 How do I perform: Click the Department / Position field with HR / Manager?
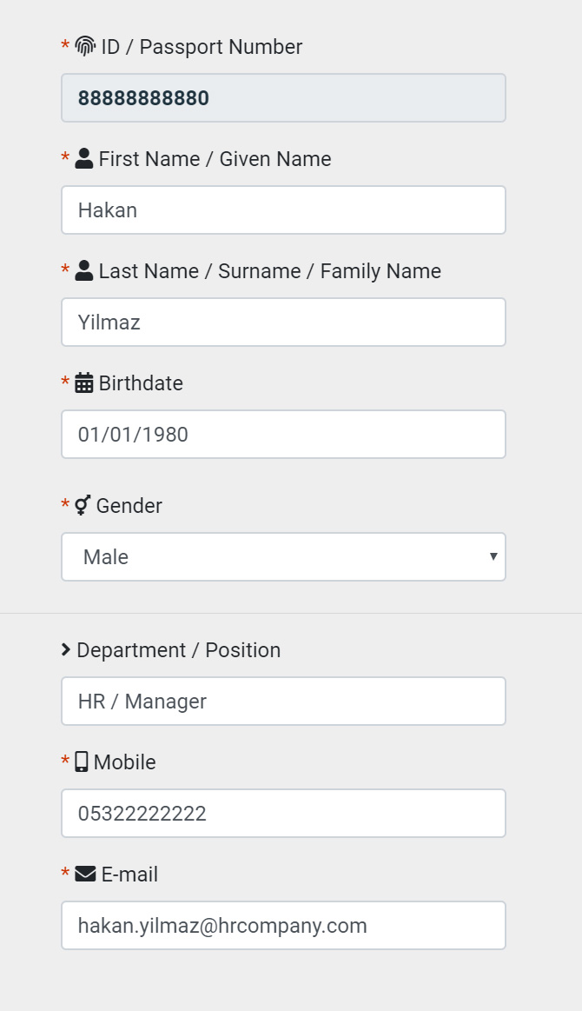[283, 702]
